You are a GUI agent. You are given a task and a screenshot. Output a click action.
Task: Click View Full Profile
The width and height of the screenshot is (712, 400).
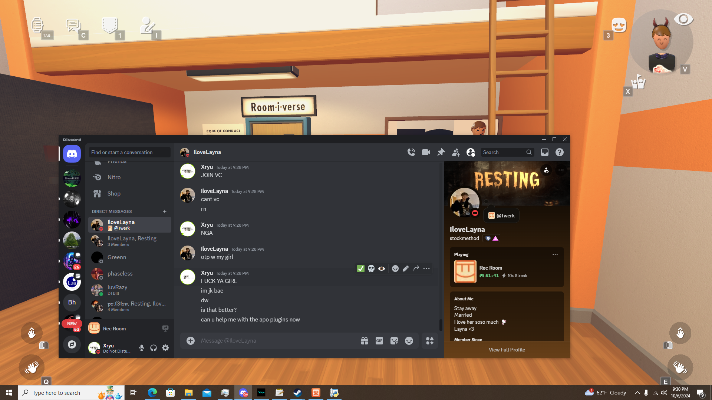tap(507, 350)
